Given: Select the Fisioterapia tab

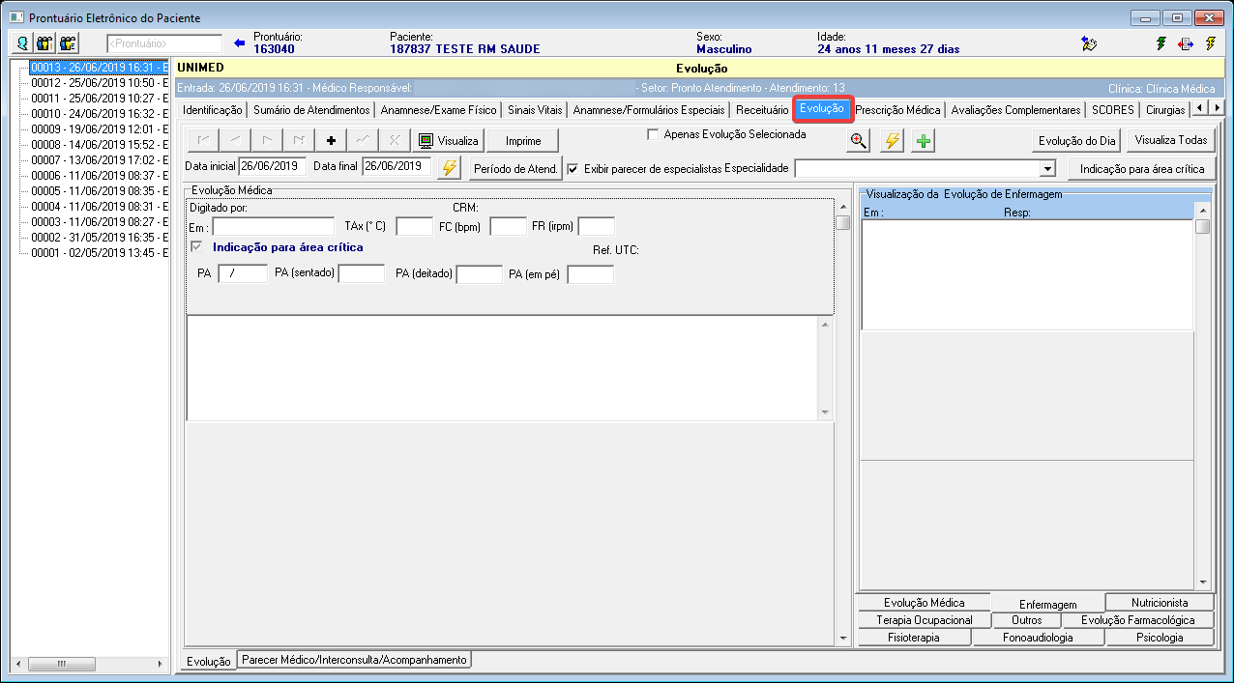Looking at the screenshot, I should (x=914, y=638).
